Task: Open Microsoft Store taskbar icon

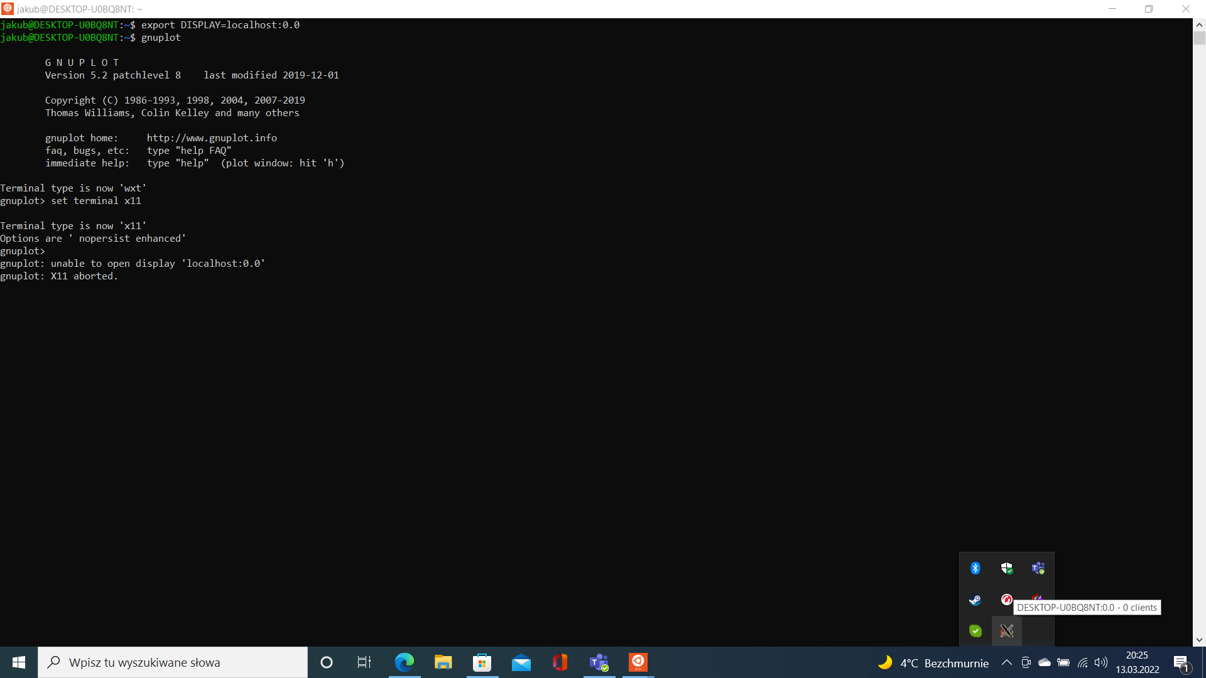Action: (482, 662)
